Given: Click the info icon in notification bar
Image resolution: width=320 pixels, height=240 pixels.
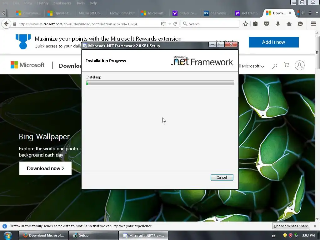Looking at the screenshot, I should pyautogui.click(x=5, y=226).
